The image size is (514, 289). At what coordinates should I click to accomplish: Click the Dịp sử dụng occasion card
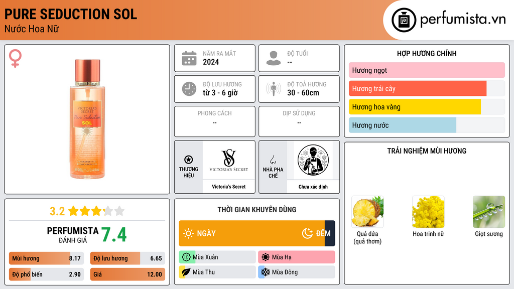point(299,121)
